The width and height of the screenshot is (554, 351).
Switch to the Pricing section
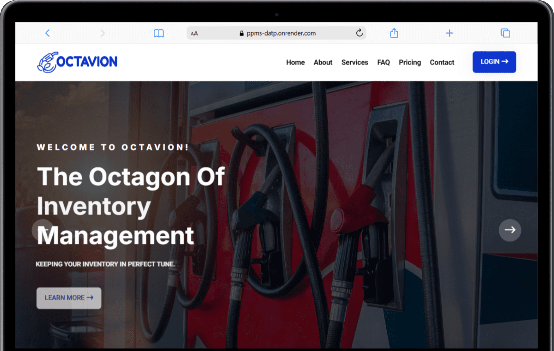(x=409, y=62)
